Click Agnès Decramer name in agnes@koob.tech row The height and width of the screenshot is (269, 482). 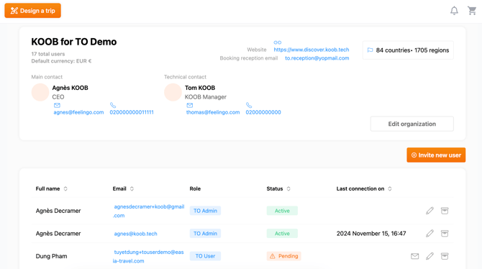click(58, 234)
